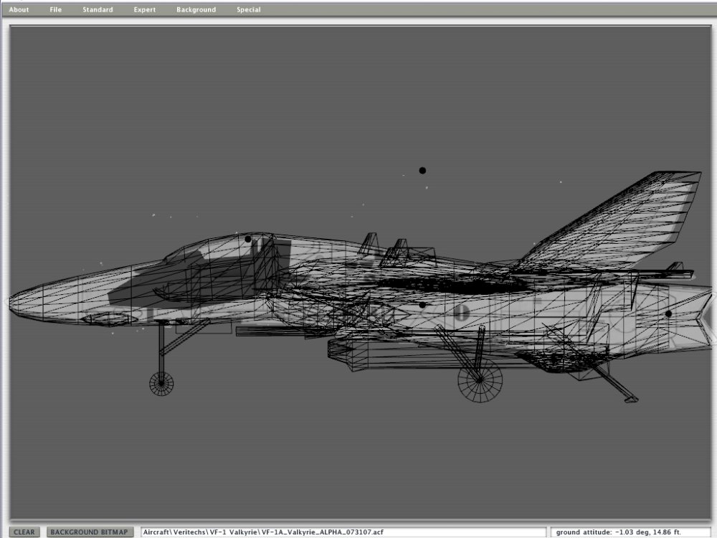717x538 pixels.
Task: Click the main landing gear wheel
Action: point(480,380)
